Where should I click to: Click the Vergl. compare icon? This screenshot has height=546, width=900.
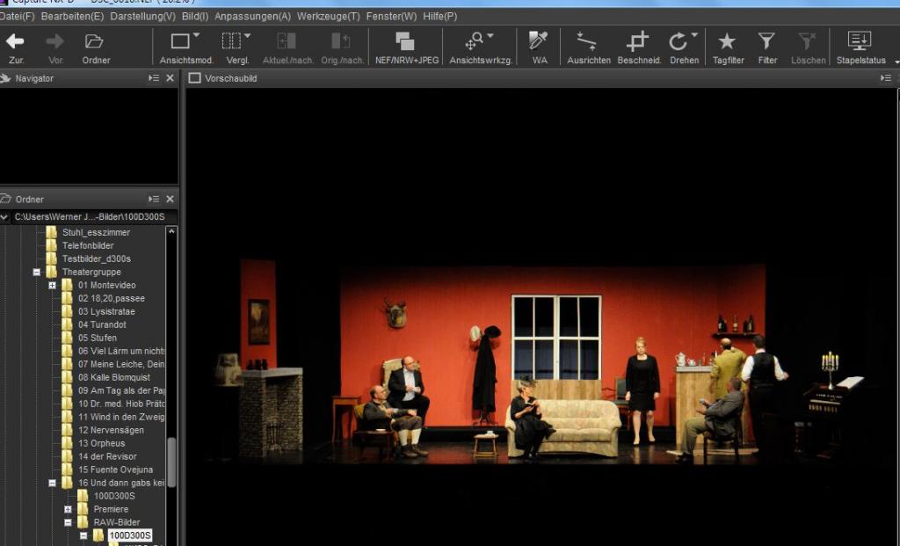click(231, 41)
